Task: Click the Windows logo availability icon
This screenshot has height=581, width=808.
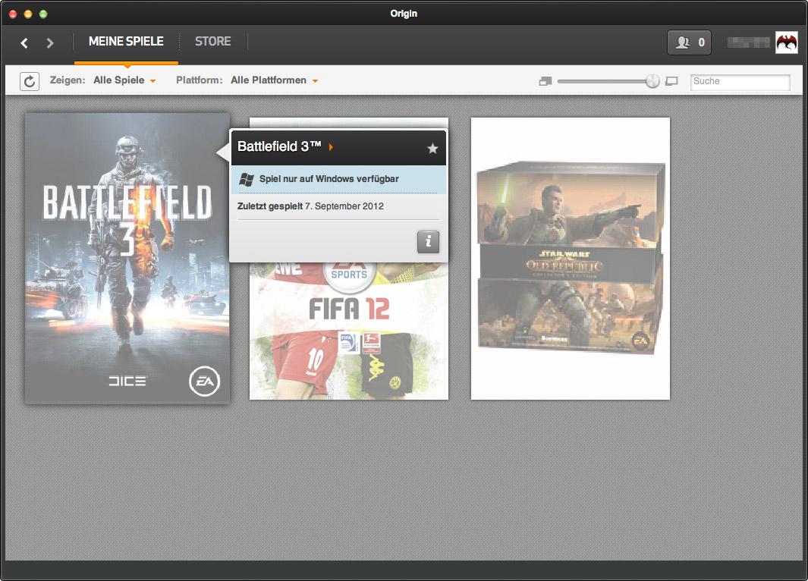Action: [x=247, y=179]
